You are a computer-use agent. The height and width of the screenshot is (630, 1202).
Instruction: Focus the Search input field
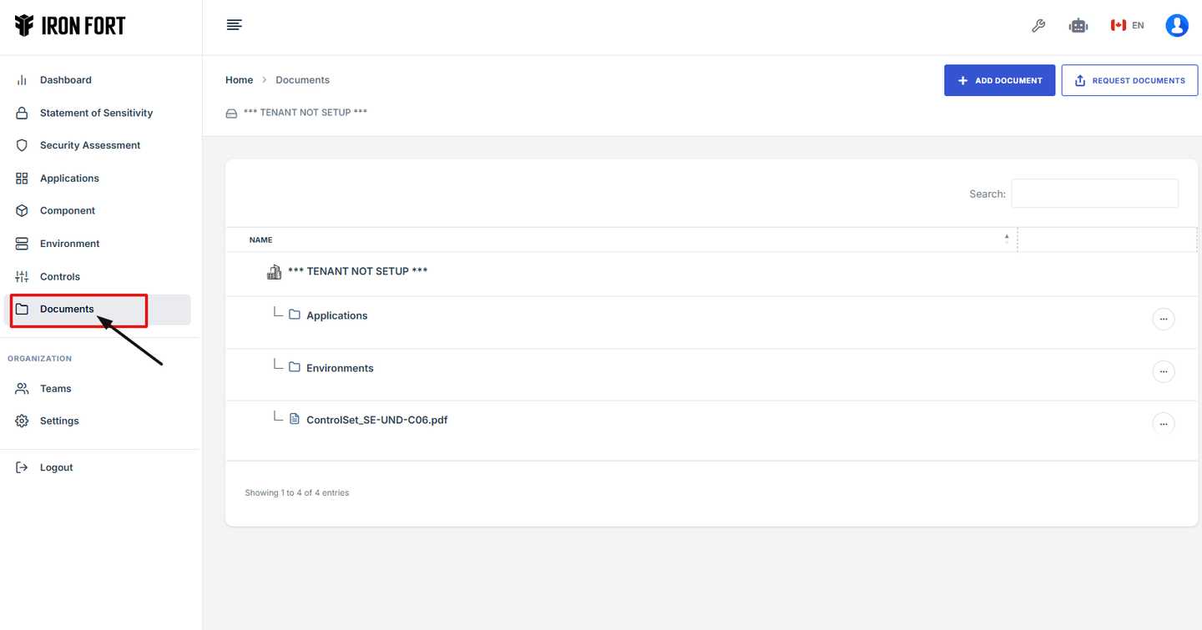pos(1094,194)
